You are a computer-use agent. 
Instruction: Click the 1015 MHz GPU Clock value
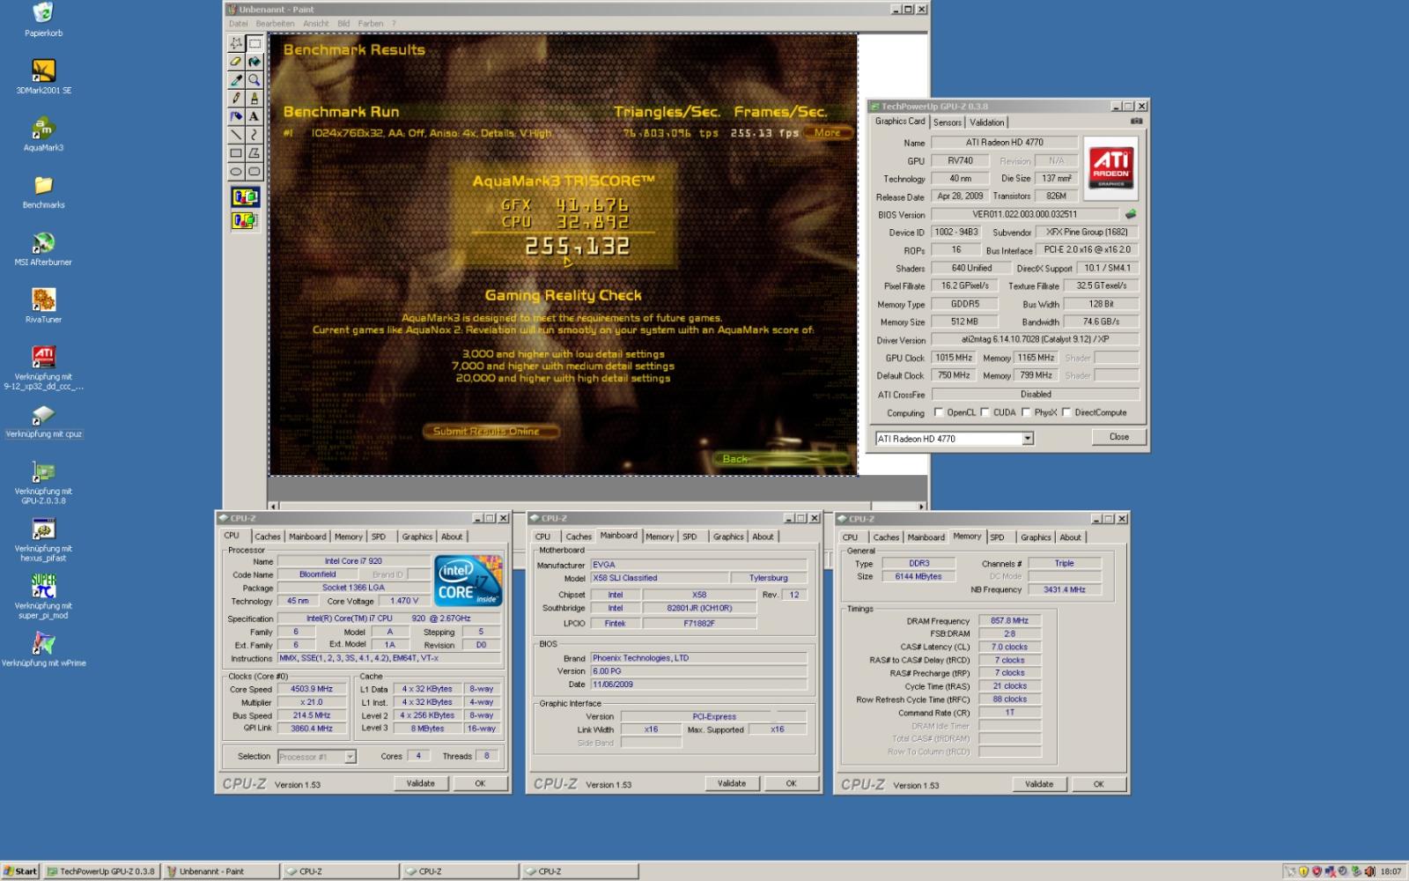tap(954, 358)
